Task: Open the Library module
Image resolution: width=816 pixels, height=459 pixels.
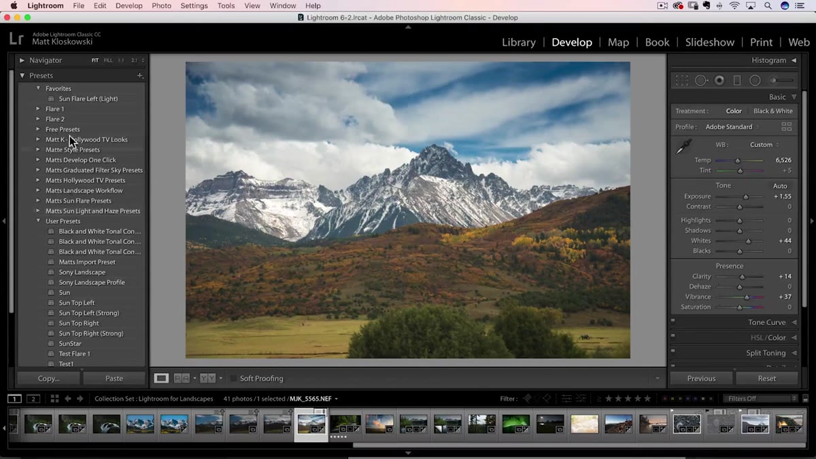Action: 519,42
